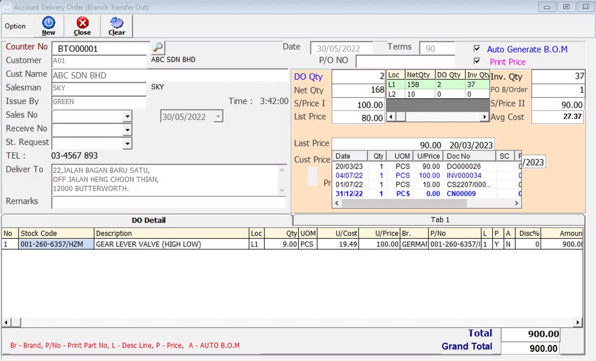This screenshot has width=596, height=361.
Task: Click the New power icon button
Action: (x=48, y=26)
